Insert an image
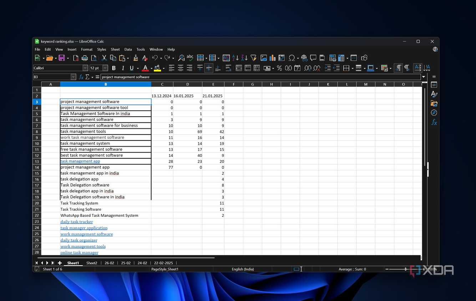 coord(264,58)
